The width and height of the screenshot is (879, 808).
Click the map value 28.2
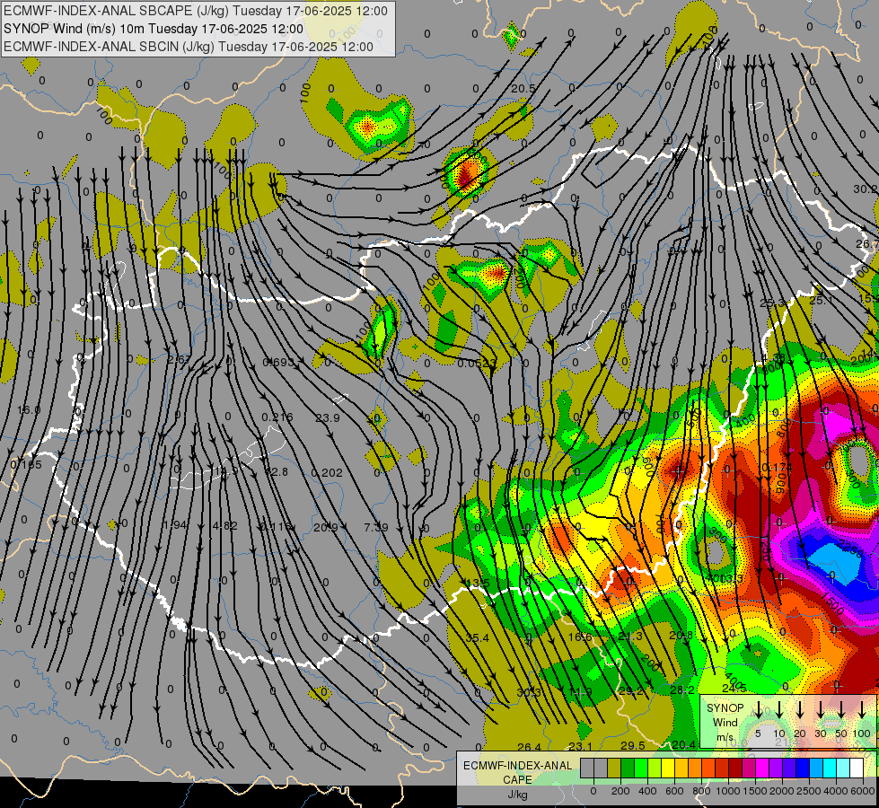tap(682, 689)
